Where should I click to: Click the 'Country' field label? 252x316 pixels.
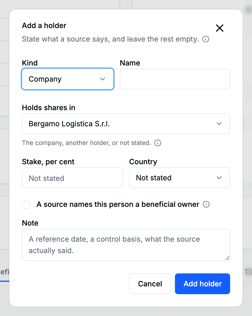tap(143, 162)
